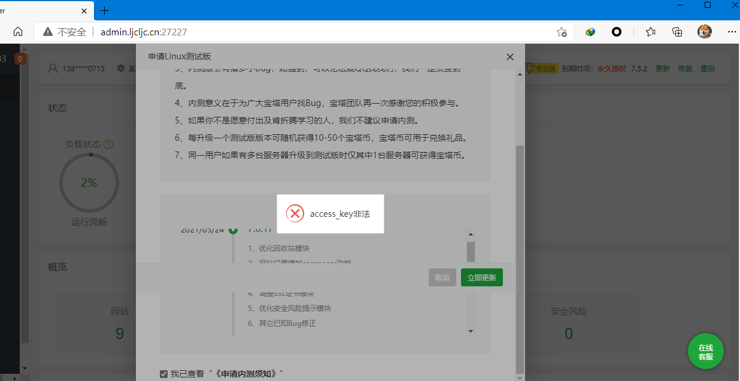Click the 运行流畅 status text

[x=89, y=222]
